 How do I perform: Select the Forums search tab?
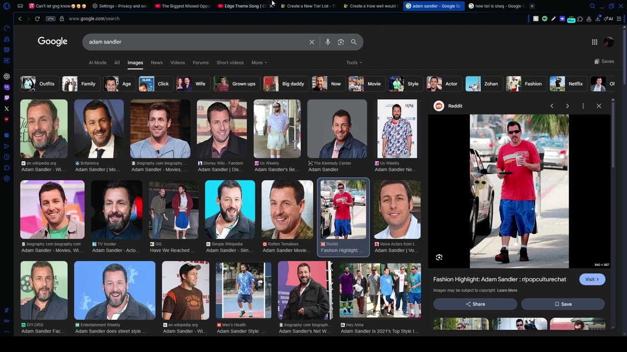coord(201,63)
